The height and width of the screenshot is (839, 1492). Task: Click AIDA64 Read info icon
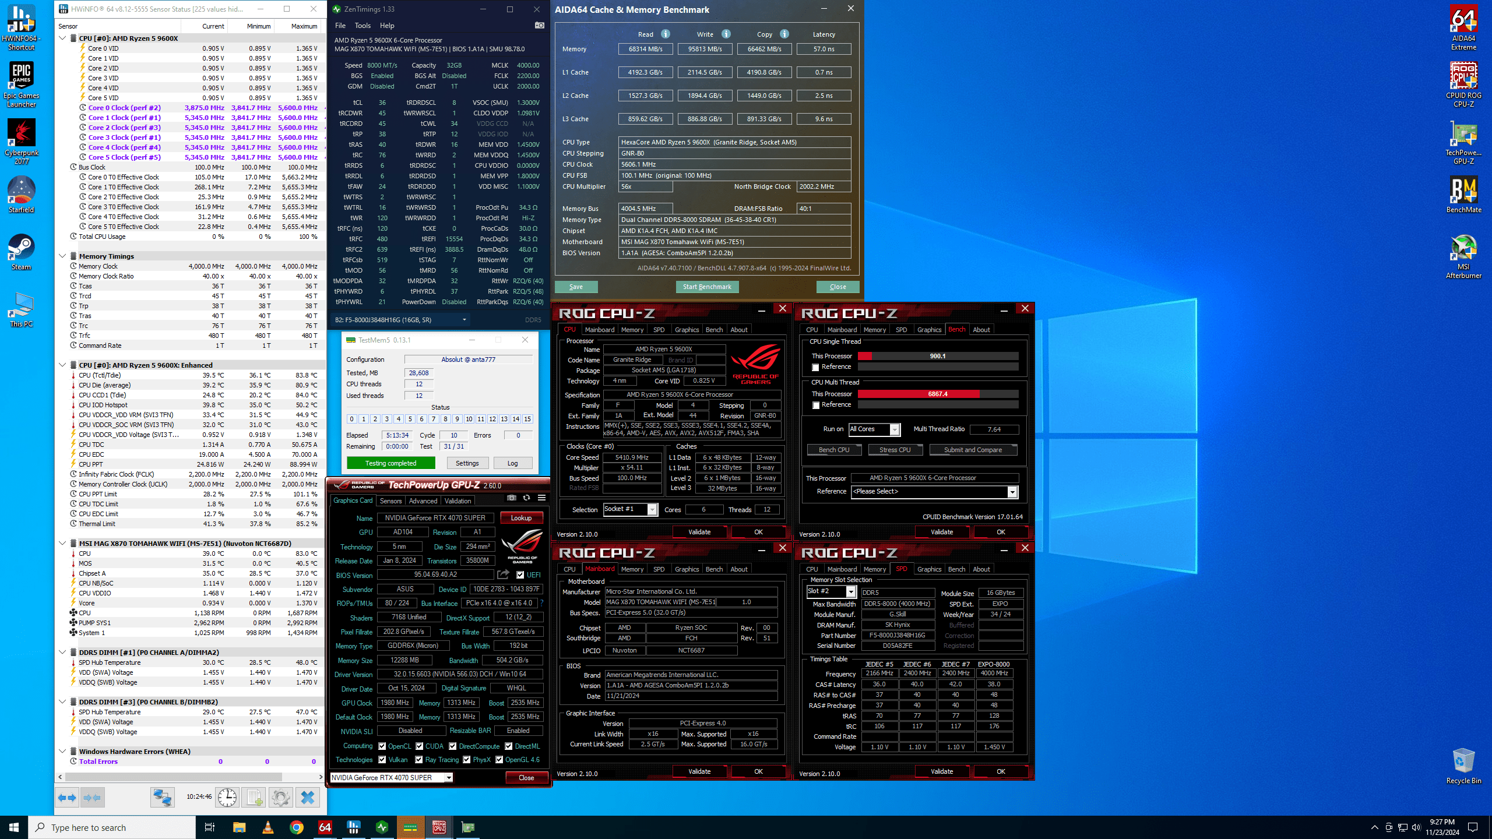666,34
